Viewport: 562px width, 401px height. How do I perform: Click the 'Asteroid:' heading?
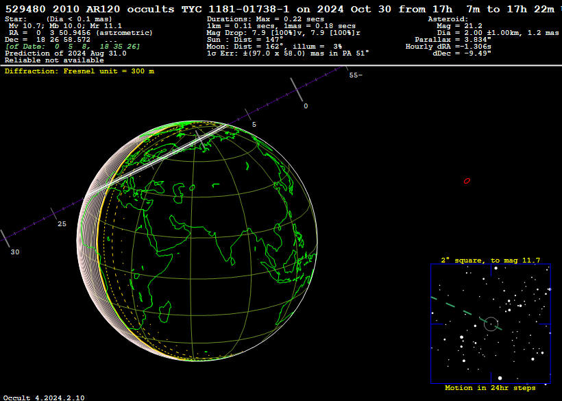click(x=448, y=19)
